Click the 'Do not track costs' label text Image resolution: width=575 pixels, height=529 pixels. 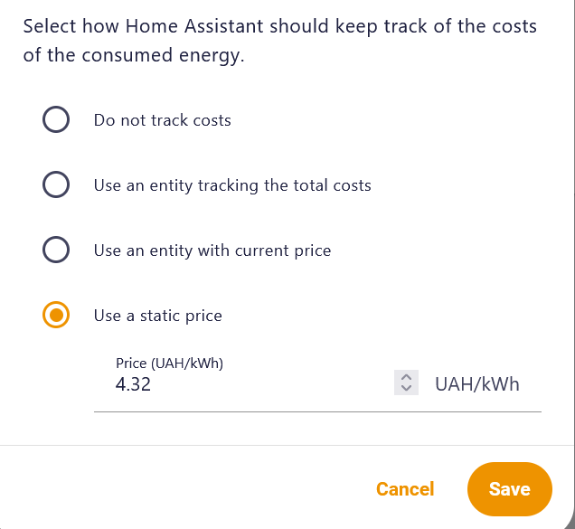tap(163, 120)
